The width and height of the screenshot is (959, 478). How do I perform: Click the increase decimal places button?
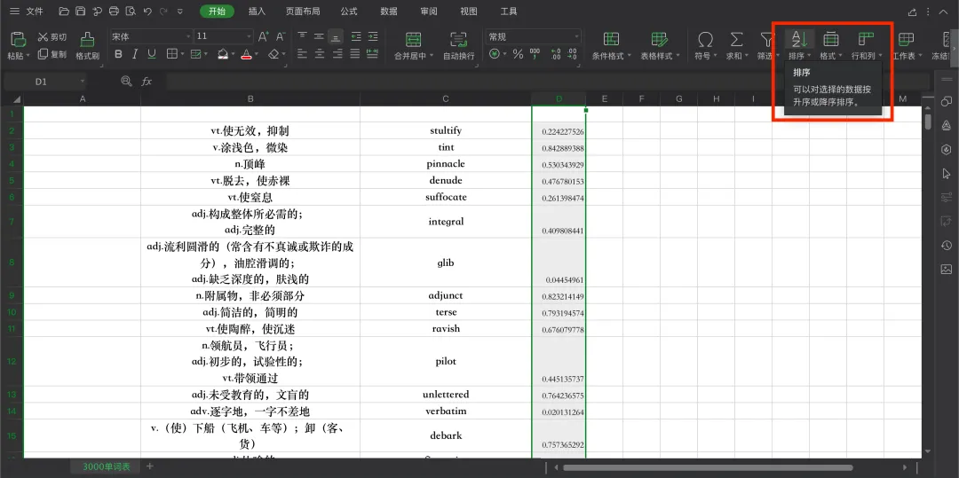coord(555,54)
